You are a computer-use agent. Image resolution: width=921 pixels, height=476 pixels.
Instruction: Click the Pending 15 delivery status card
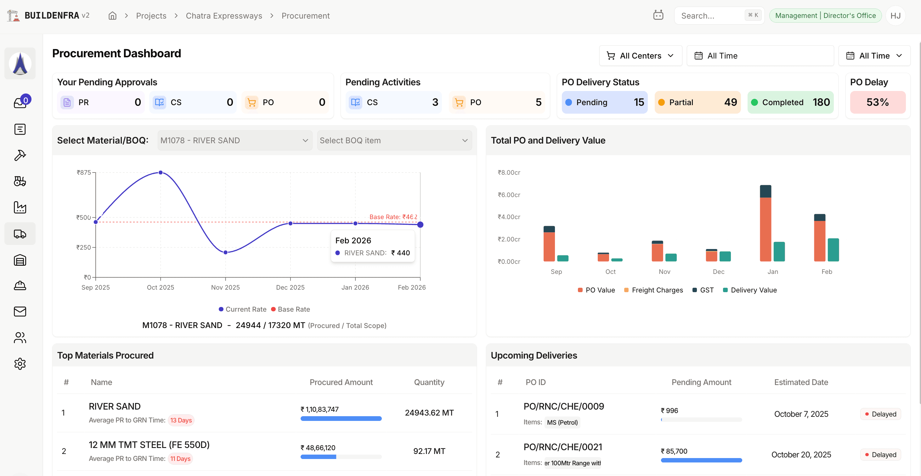(604, 102)
